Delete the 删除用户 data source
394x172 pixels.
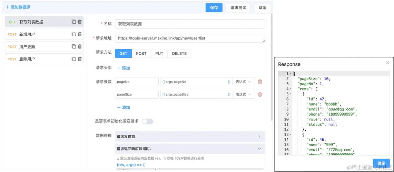tap(80, 59)
